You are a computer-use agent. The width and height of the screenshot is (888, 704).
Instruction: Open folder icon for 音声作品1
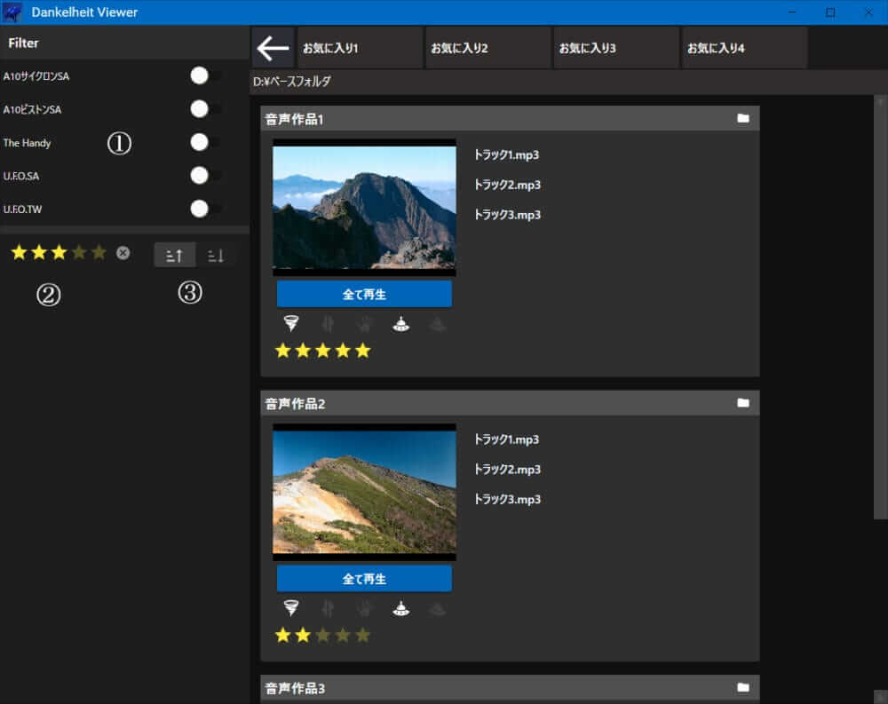743,119
